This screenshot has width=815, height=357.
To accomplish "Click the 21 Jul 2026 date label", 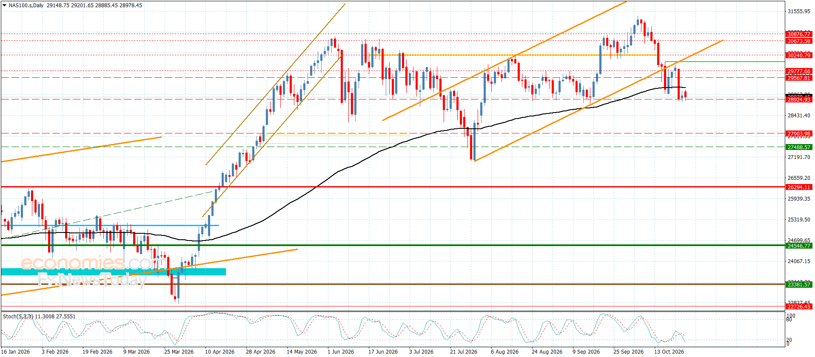I will (464, 352).
